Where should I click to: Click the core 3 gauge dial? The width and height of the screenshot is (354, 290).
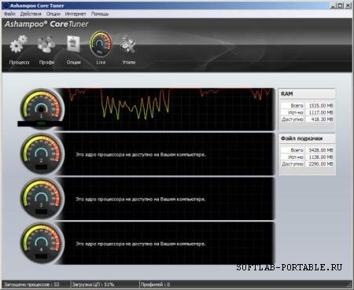tap(41, 198)
